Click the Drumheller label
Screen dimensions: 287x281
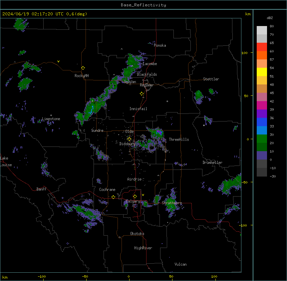212,163
